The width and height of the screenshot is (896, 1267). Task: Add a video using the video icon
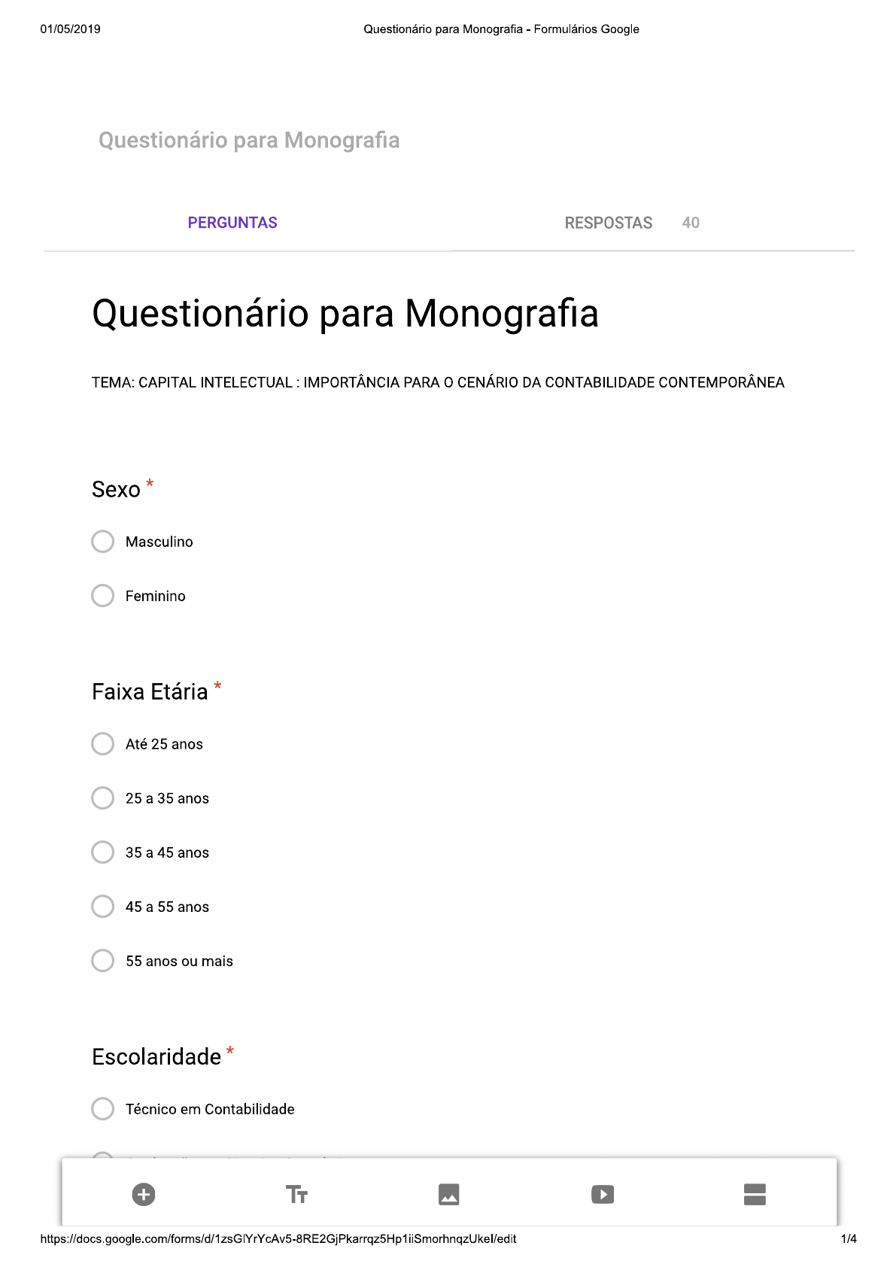pyautogui.click(x=603, y=1193)
